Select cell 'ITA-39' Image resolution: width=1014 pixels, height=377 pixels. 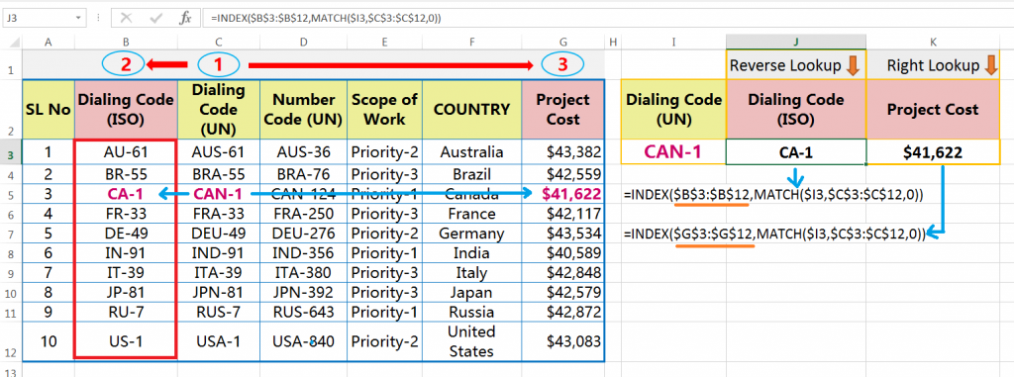coord(219,272)
